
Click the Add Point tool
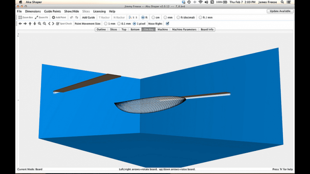59,17
